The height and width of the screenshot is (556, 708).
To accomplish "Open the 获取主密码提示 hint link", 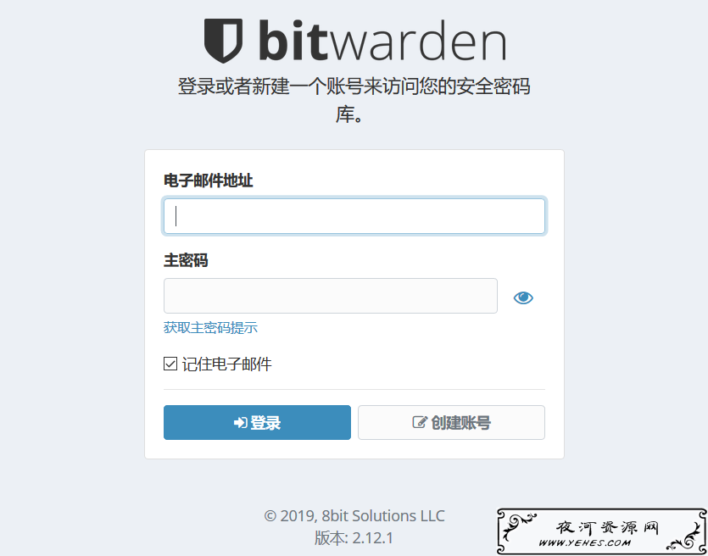I will click(210, 328).
